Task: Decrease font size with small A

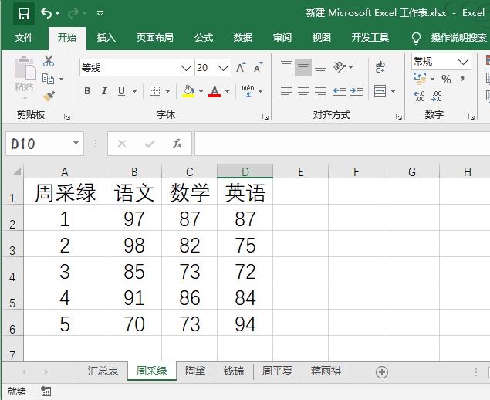Action: click(x=259, y=67)
